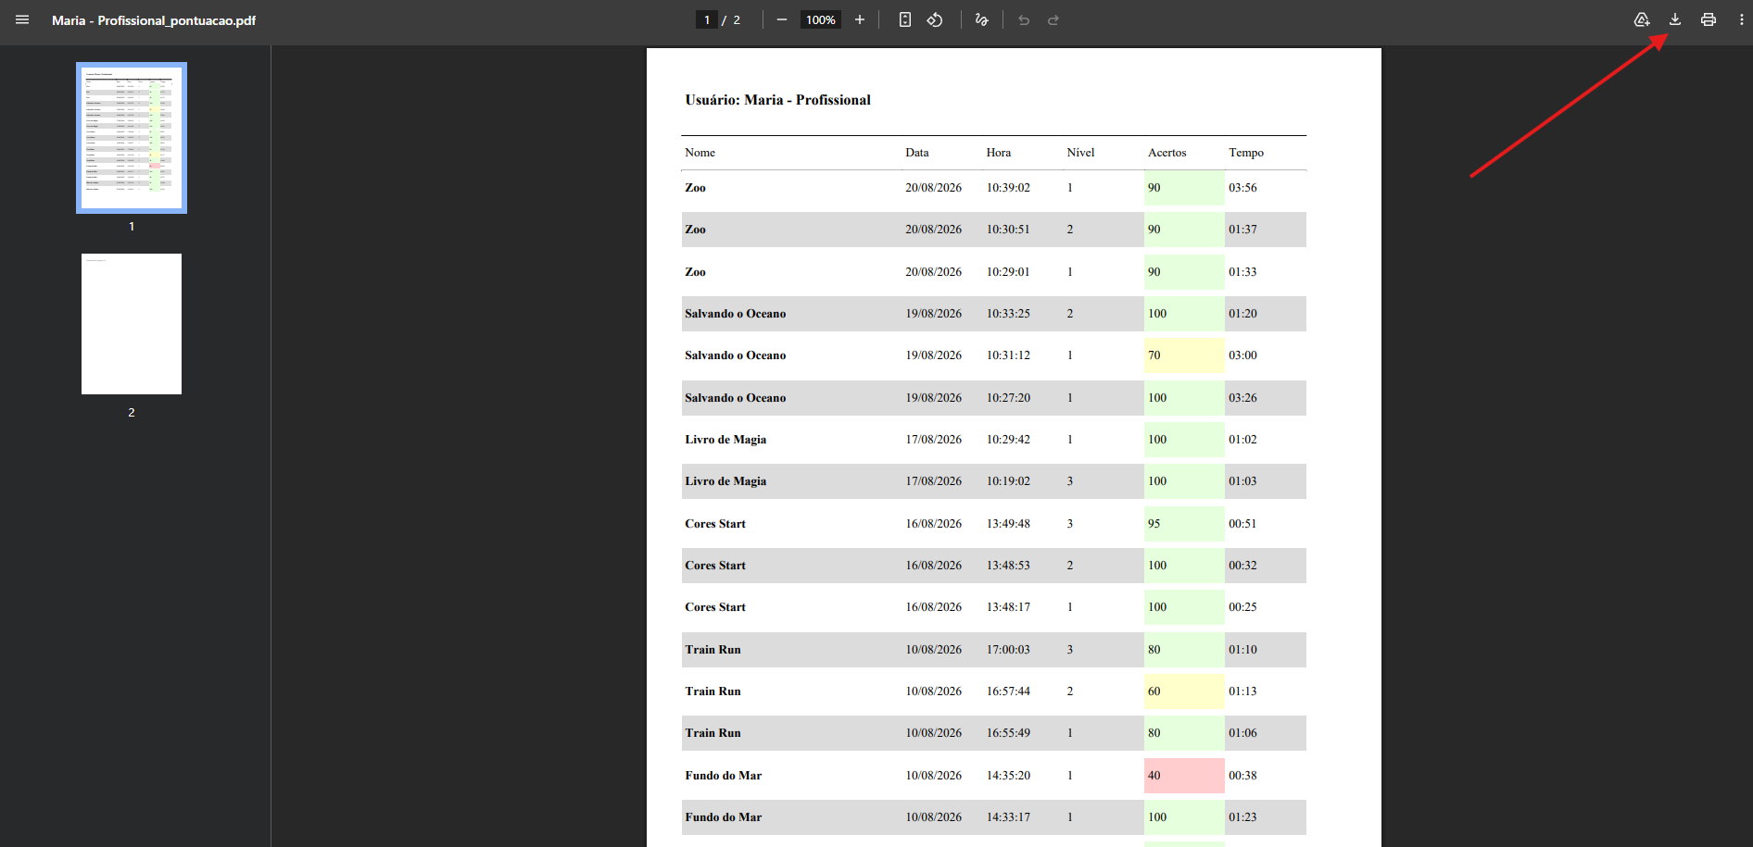Open the three-dot more actions menu
This screenshot has height=847, width=1753.
(x=1742, y=19)
